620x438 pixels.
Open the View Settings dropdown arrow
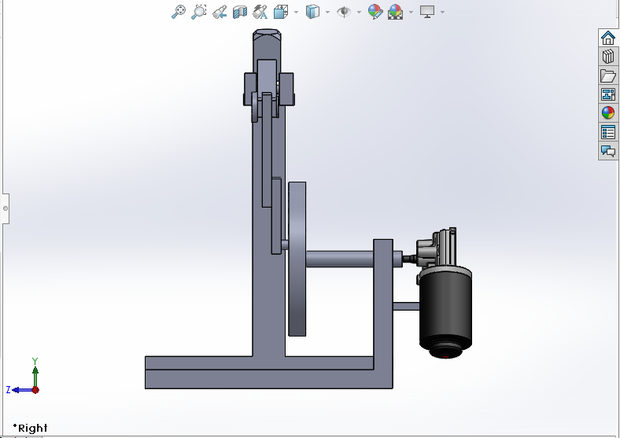pos(442,13)
